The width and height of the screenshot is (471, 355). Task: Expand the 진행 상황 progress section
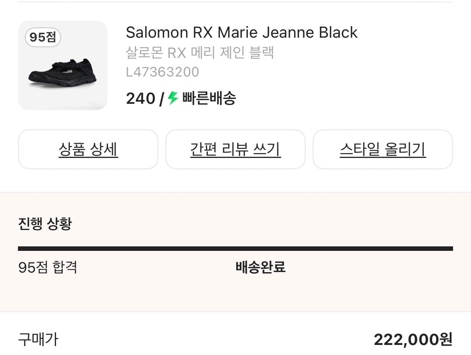(45, 224)
